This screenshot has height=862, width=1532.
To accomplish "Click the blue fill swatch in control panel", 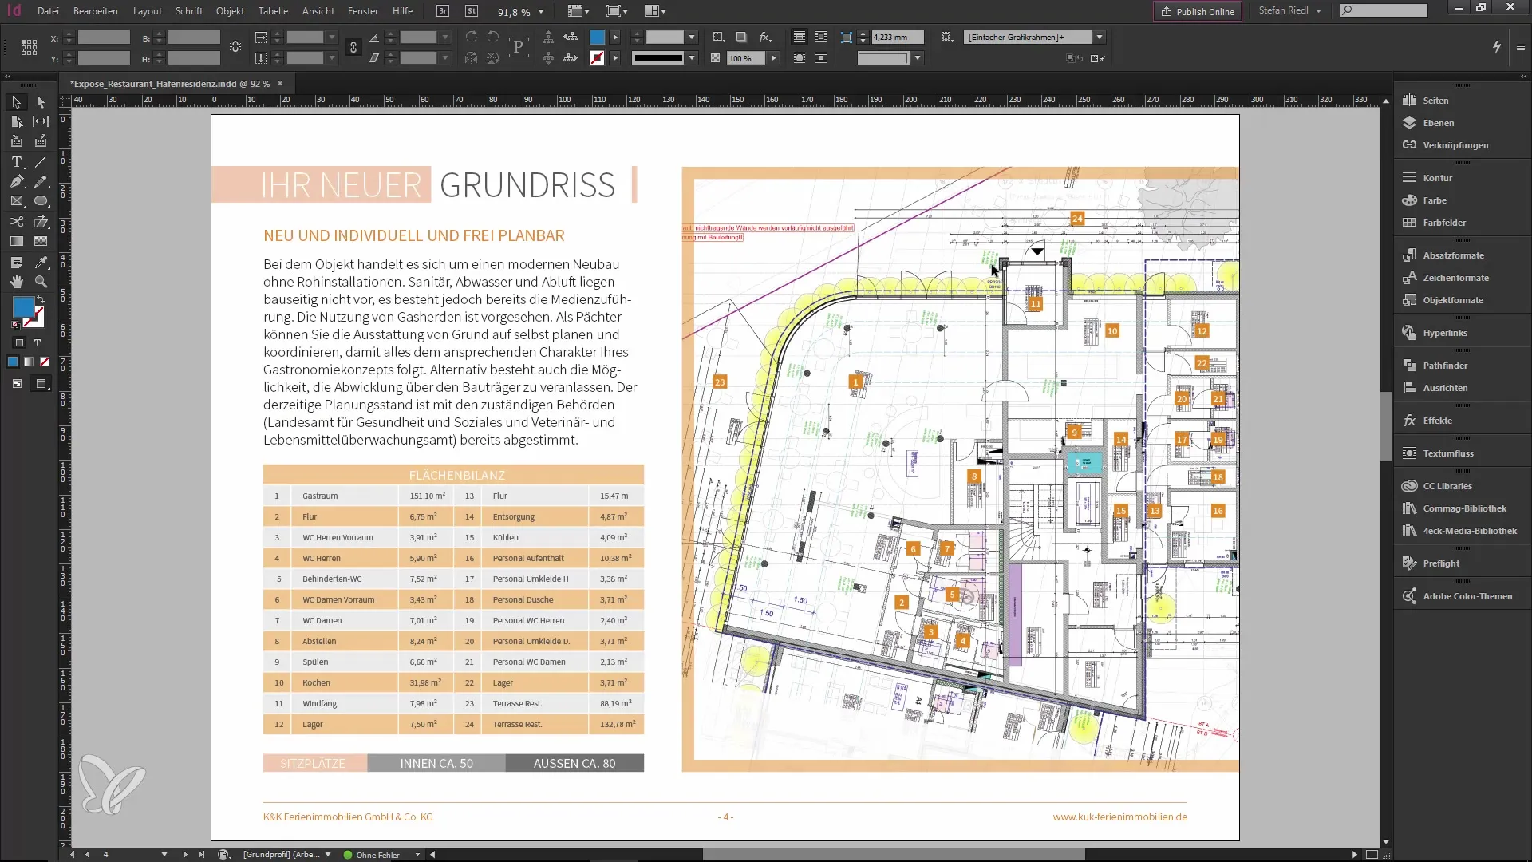I will point(597,38).
